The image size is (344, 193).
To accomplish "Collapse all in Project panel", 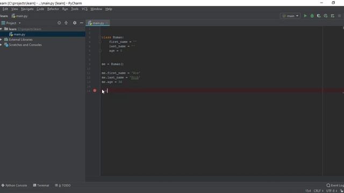I will click(x=66, y=23).
